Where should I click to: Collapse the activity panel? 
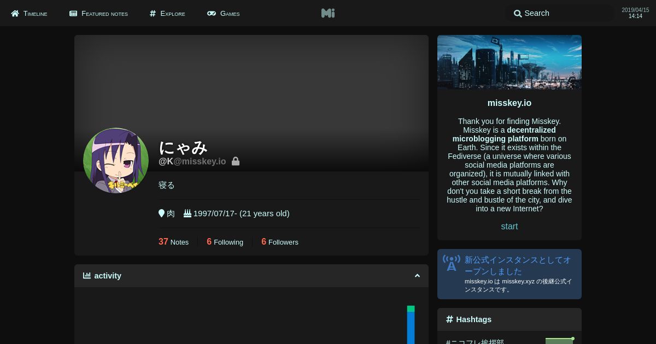pyautogui.click(x=417, y=276)
